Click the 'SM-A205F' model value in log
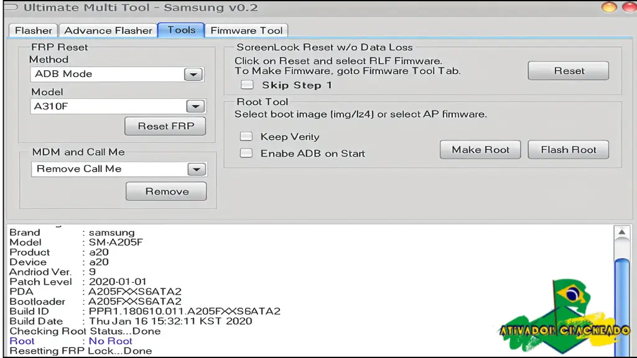The height and width of the screenshot is (358, 637). pyautogui.click(x=116, y=242)
